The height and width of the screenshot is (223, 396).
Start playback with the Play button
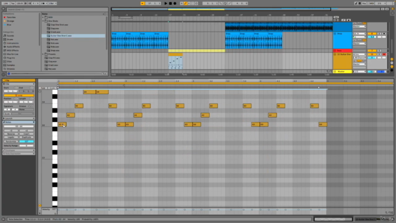click(166, 4)
